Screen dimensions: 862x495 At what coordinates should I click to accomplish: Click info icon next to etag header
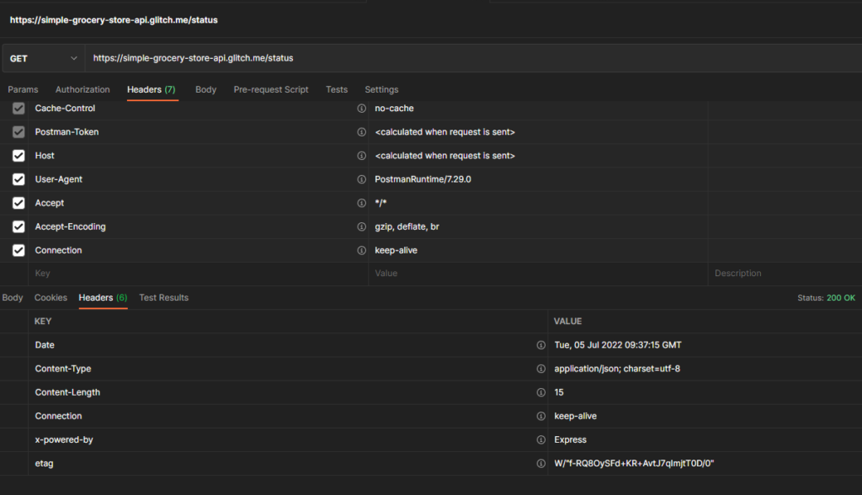pos(540,463)
